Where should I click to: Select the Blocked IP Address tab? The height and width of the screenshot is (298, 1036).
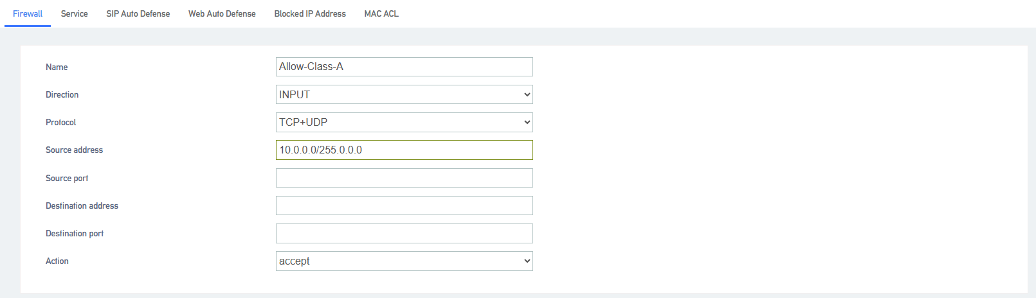pyautogui.click(x=310, y=13)
